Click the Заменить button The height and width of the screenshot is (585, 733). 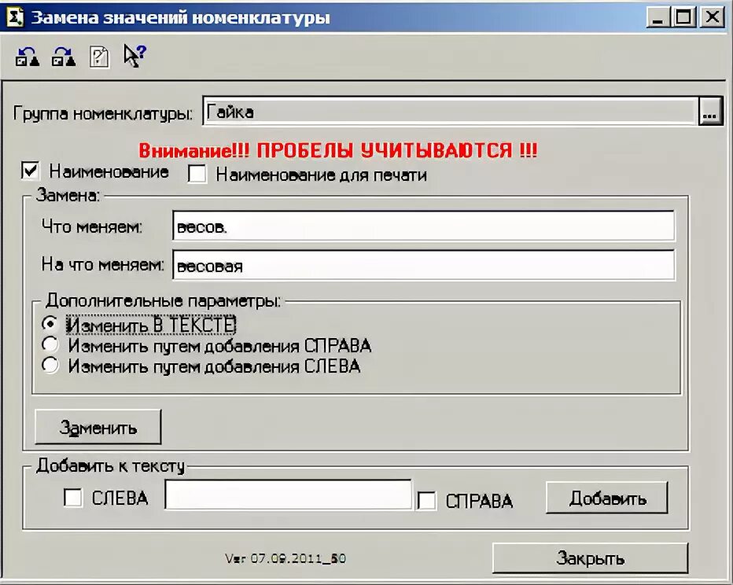tap(98, 427)
